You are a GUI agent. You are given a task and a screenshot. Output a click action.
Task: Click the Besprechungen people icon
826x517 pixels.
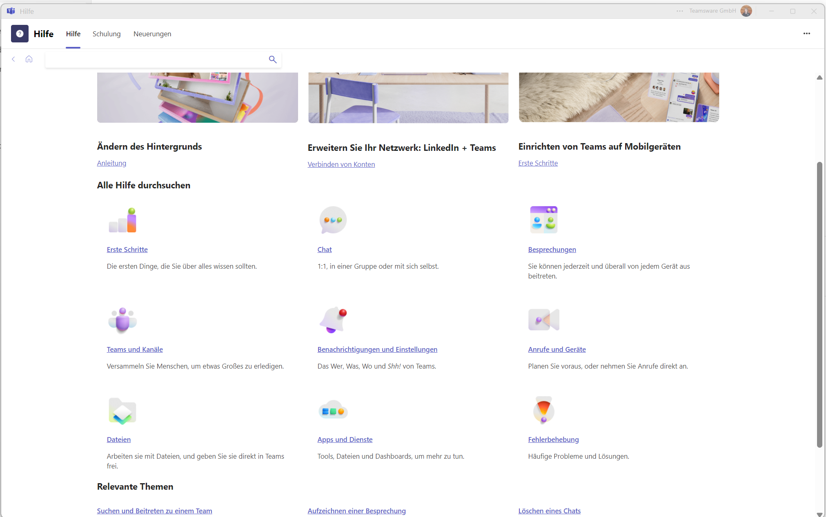(x=543, y=220)
